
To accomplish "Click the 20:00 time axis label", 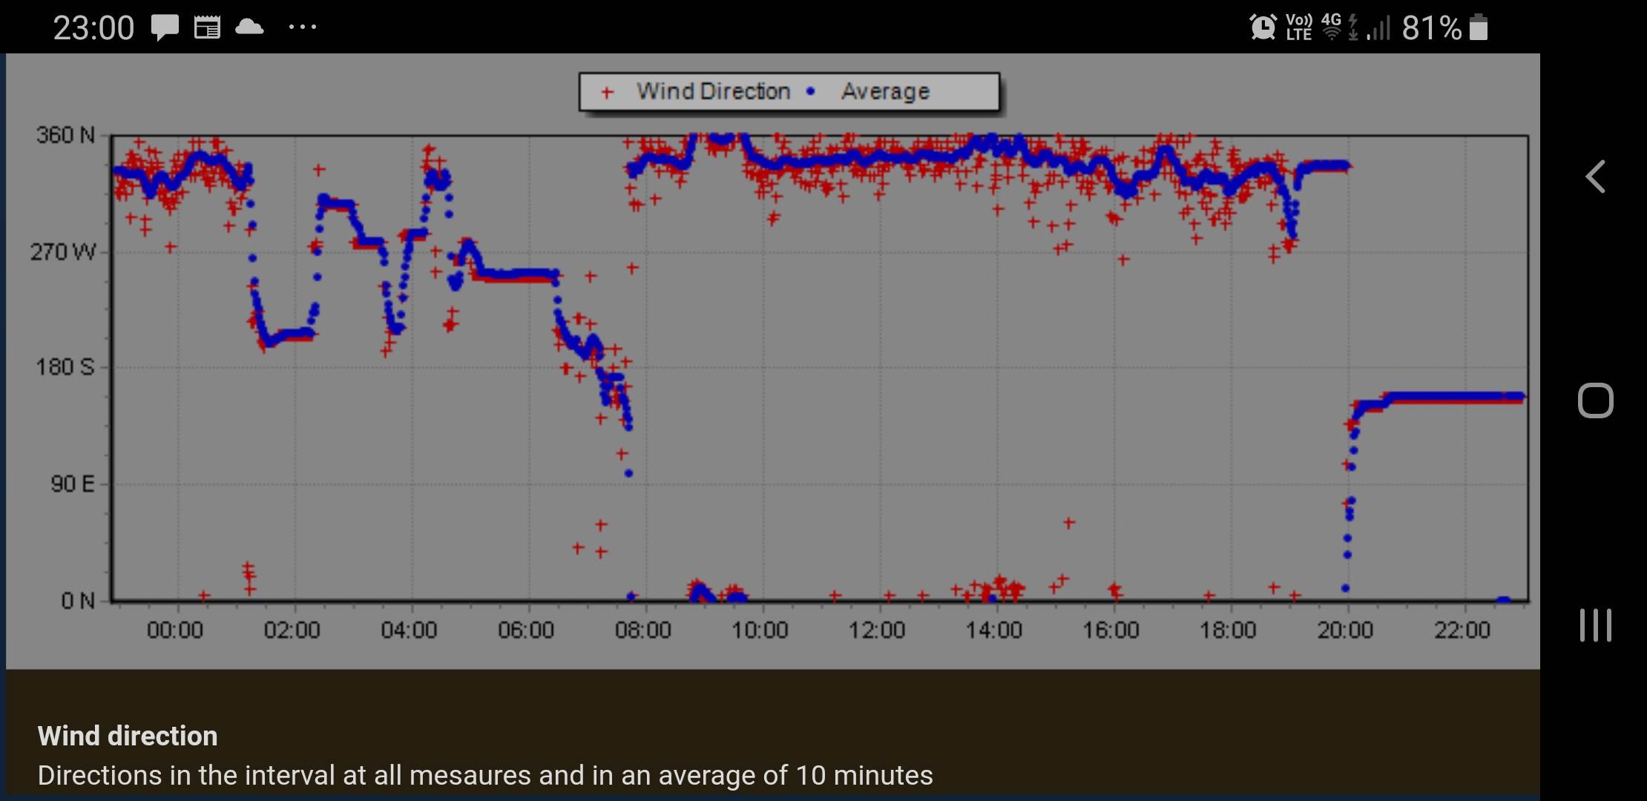I will coord(1345,630).
